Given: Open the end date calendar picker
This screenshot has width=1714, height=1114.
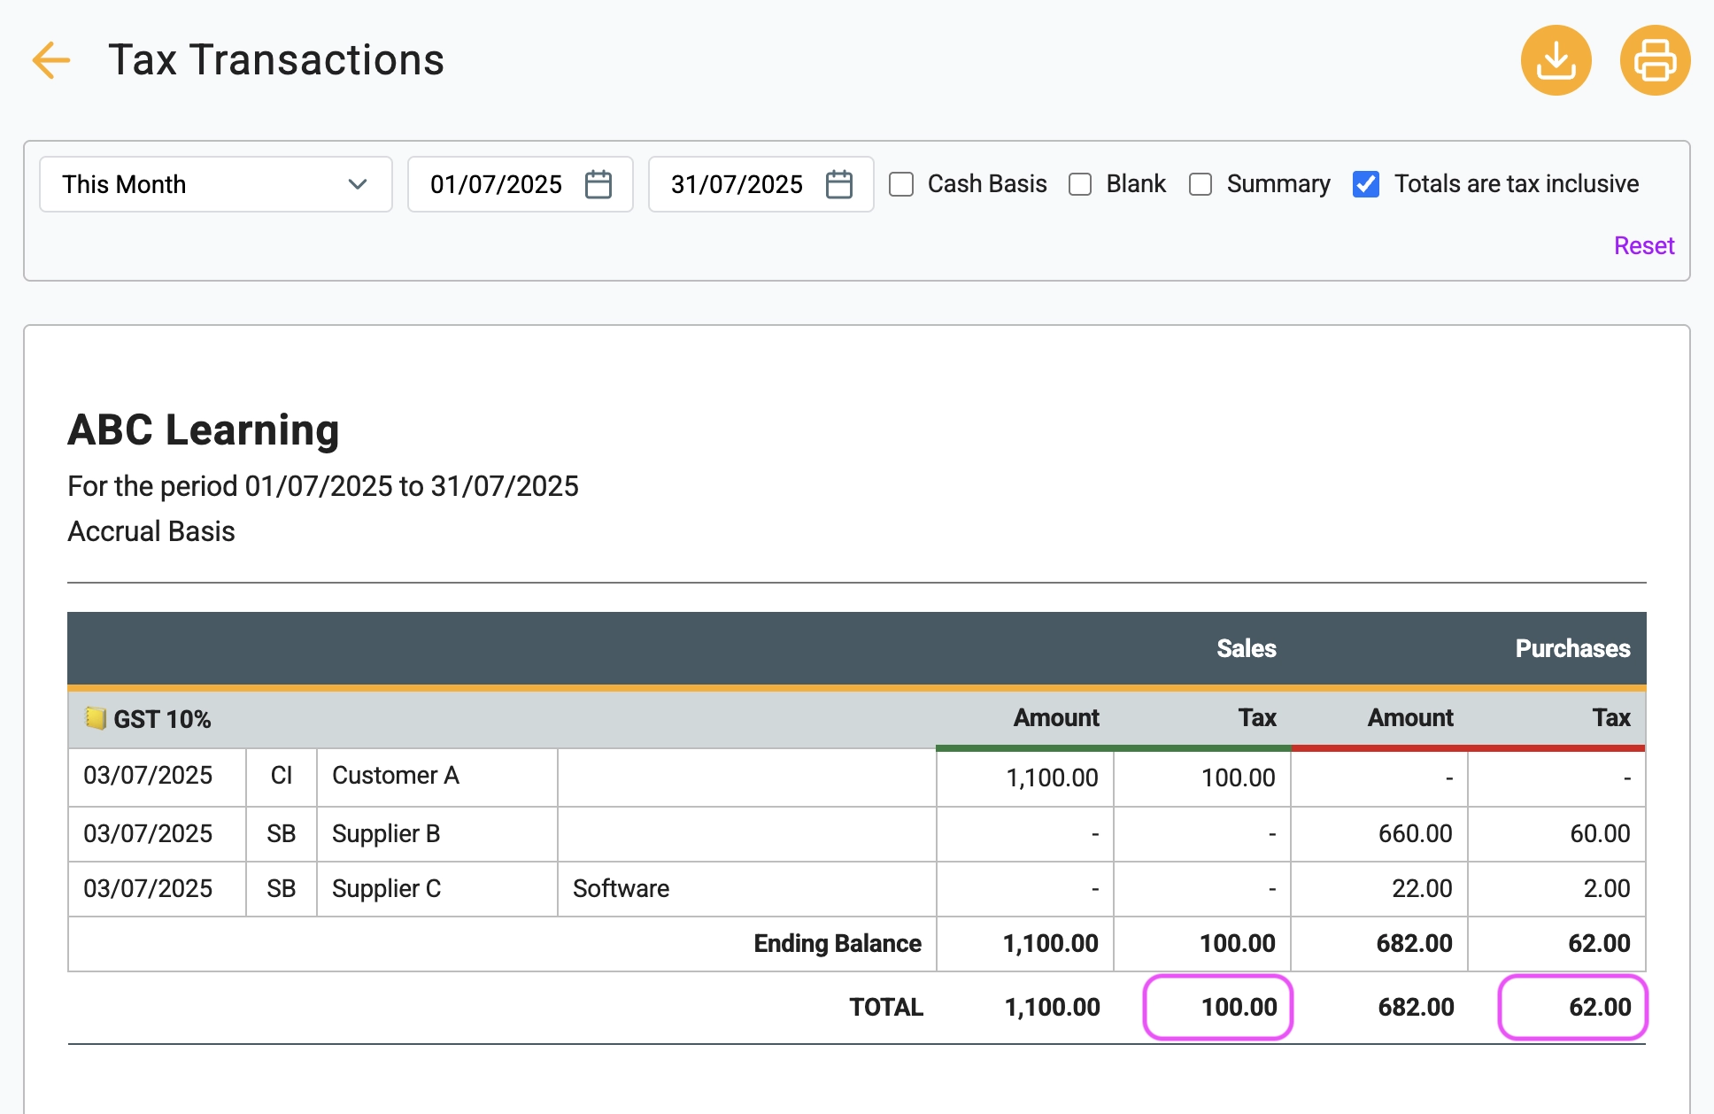Looking at the screenshot, I should pos(838,184).
